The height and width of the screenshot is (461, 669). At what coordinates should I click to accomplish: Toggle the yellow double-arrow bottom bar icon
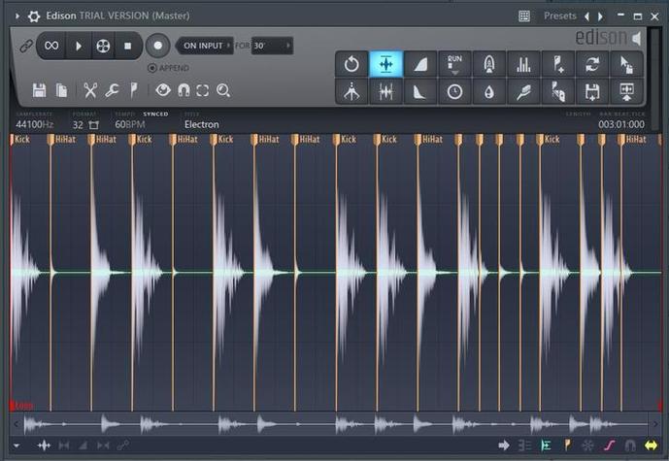tap(652, 445)
